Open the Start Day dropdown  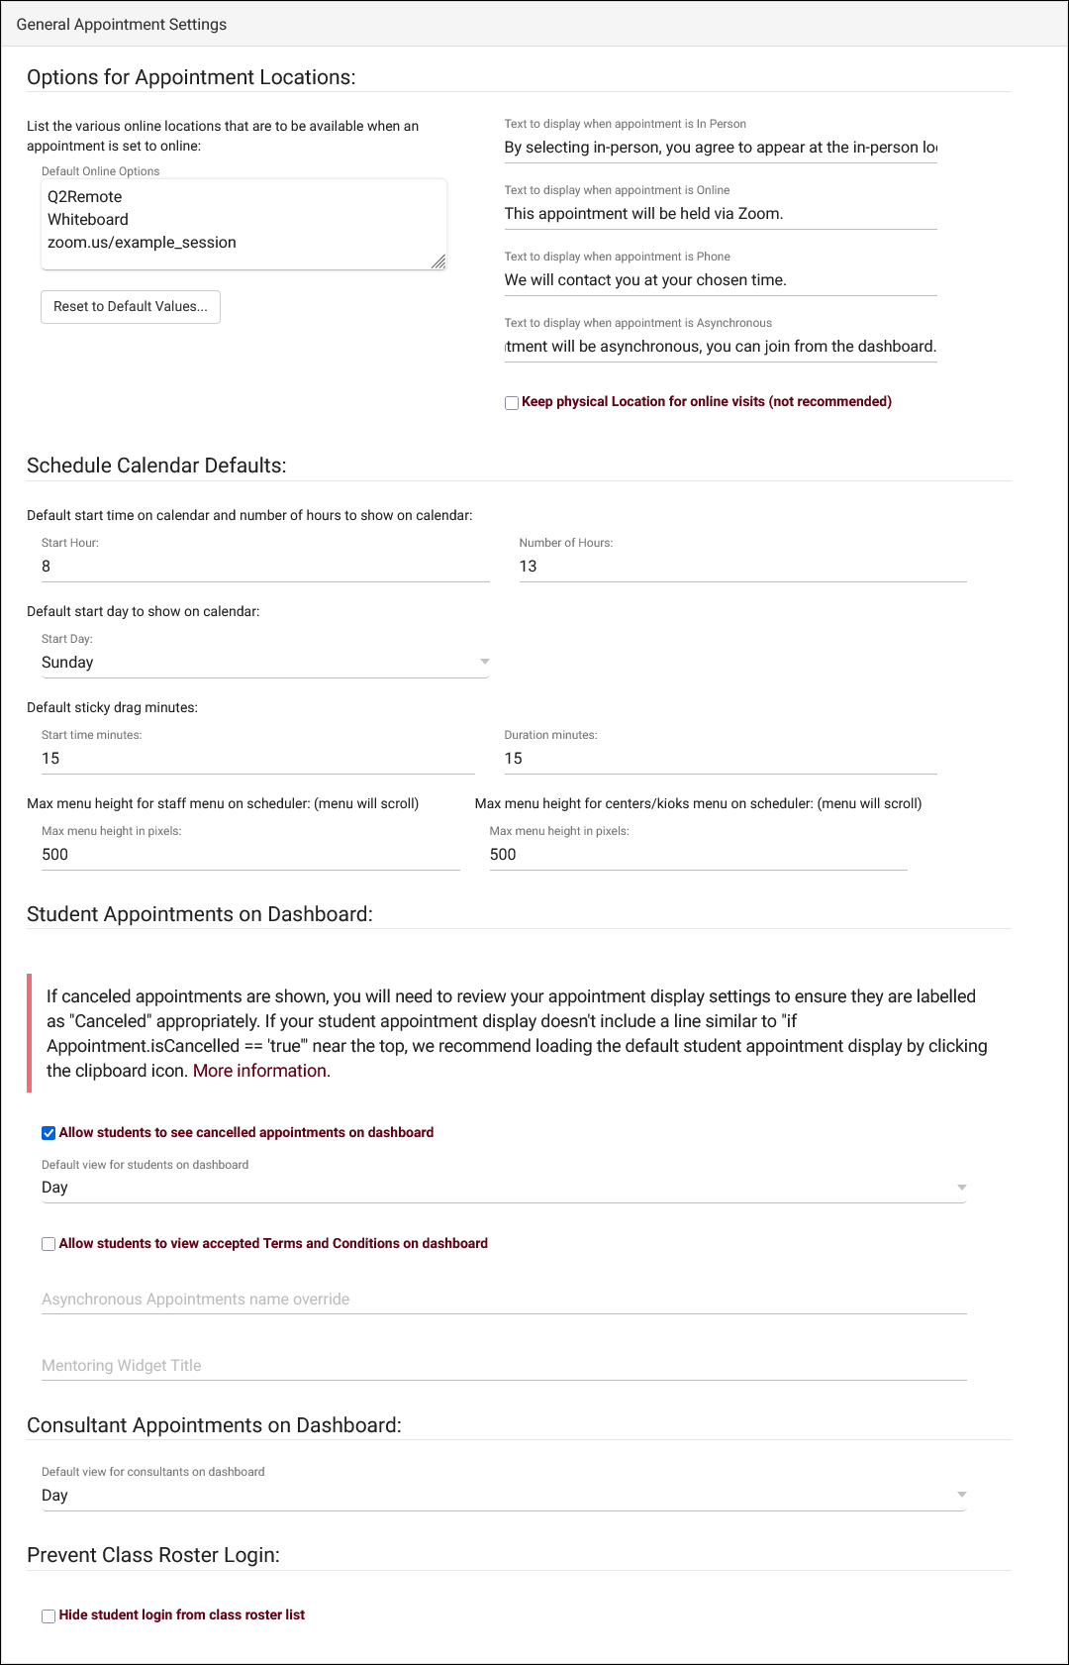coord(265,663)
